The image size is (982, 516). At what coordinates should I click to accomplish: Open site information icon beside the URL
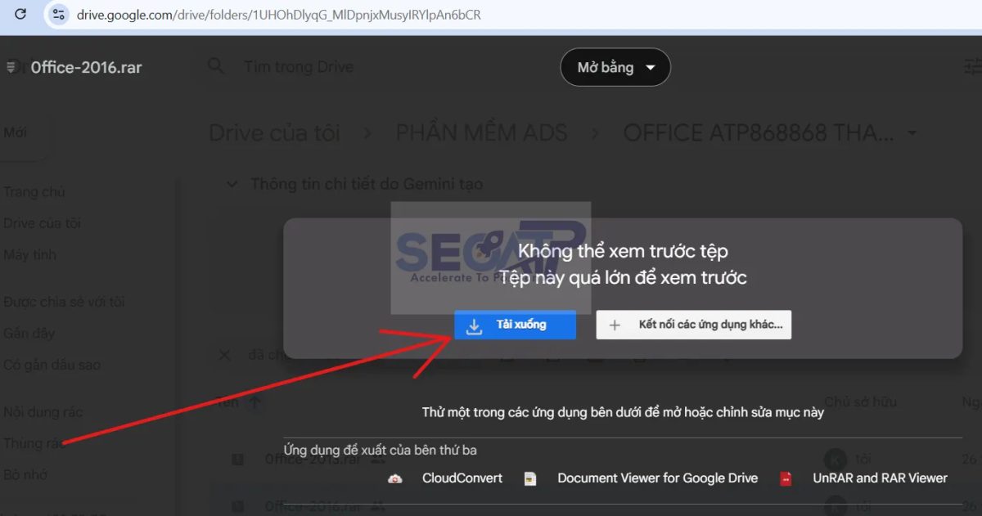point(58,14)
